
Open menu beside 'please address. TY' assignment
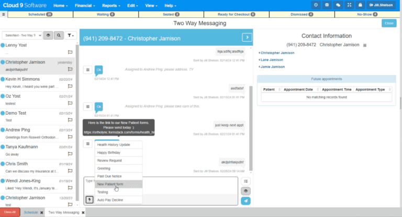tap(88, 69)
